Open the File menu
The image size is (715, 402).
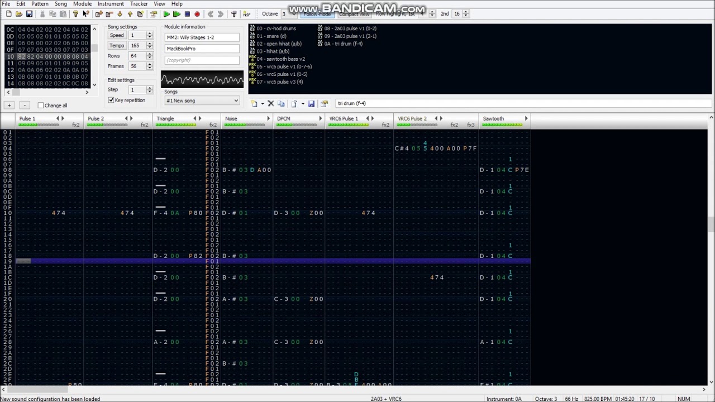6,4
